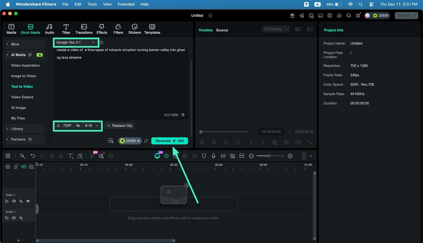
Task: Mute the Audio 1 track speaker icon
Action: 14,218
